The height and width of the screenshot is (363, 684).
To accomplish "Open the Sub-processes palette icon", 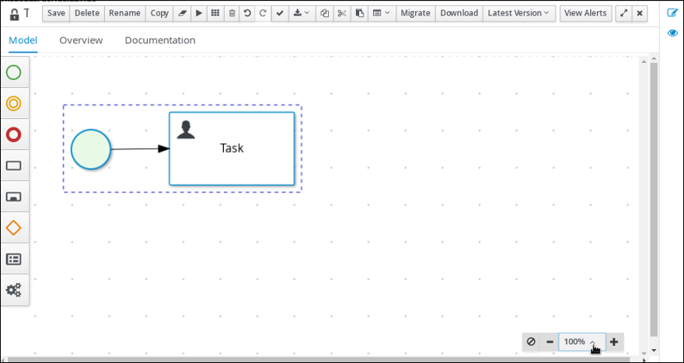I will click(x=14, y=197).
